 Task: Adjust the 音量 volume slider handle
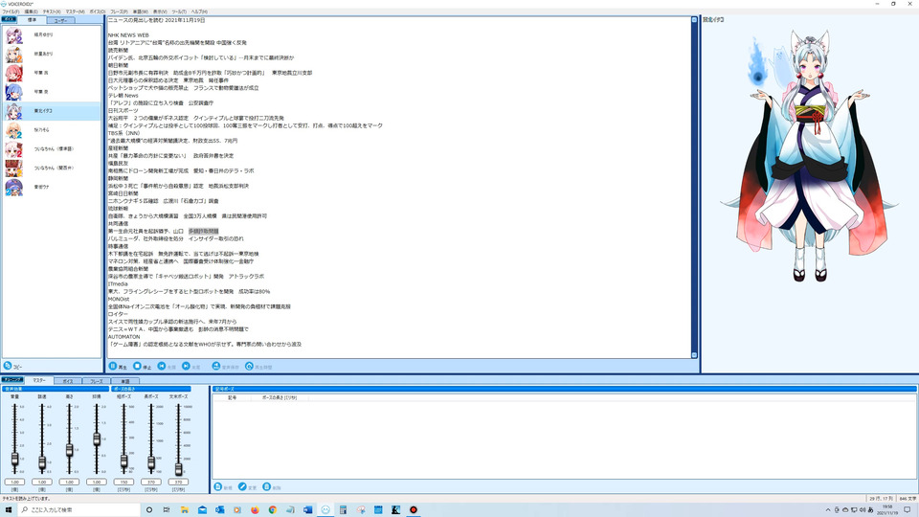14,459
